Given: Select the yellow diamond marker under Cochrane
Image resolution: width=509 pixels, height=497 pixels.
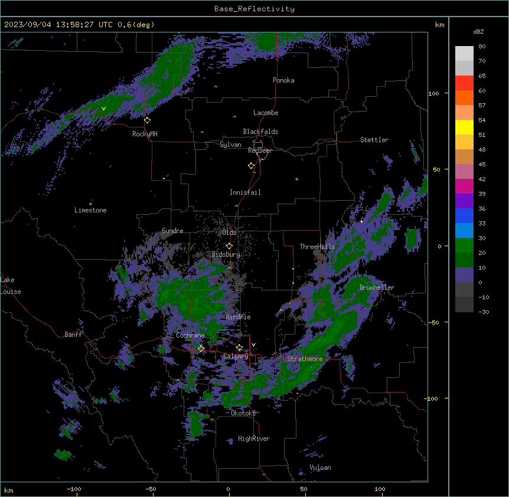Looking at the screenshot, I should 201,349.
